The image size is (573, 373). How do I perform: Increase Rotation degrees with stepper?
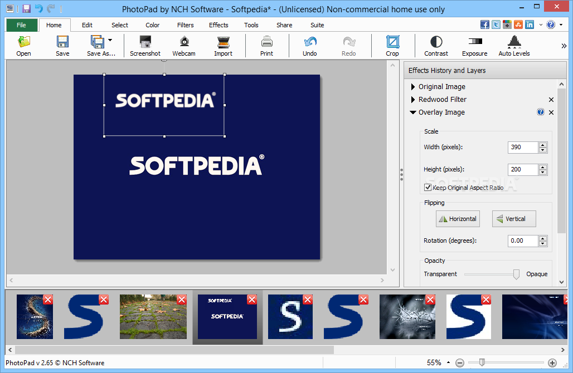[x=543, y=238]
